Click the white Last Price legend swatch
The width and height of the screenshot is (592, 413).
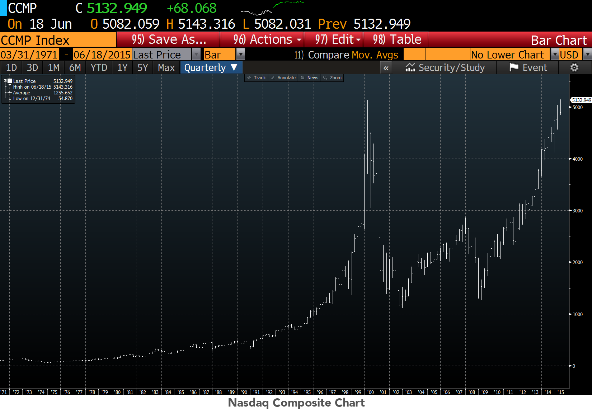pyautogui.click(x=10, y=81)
